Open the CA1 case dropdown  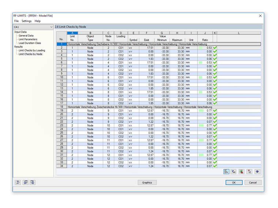(33, 27)
